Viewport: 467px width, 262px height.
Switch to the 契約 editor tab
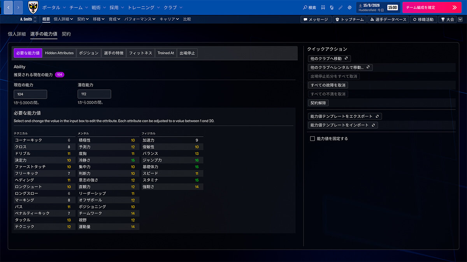click(66, 34)
